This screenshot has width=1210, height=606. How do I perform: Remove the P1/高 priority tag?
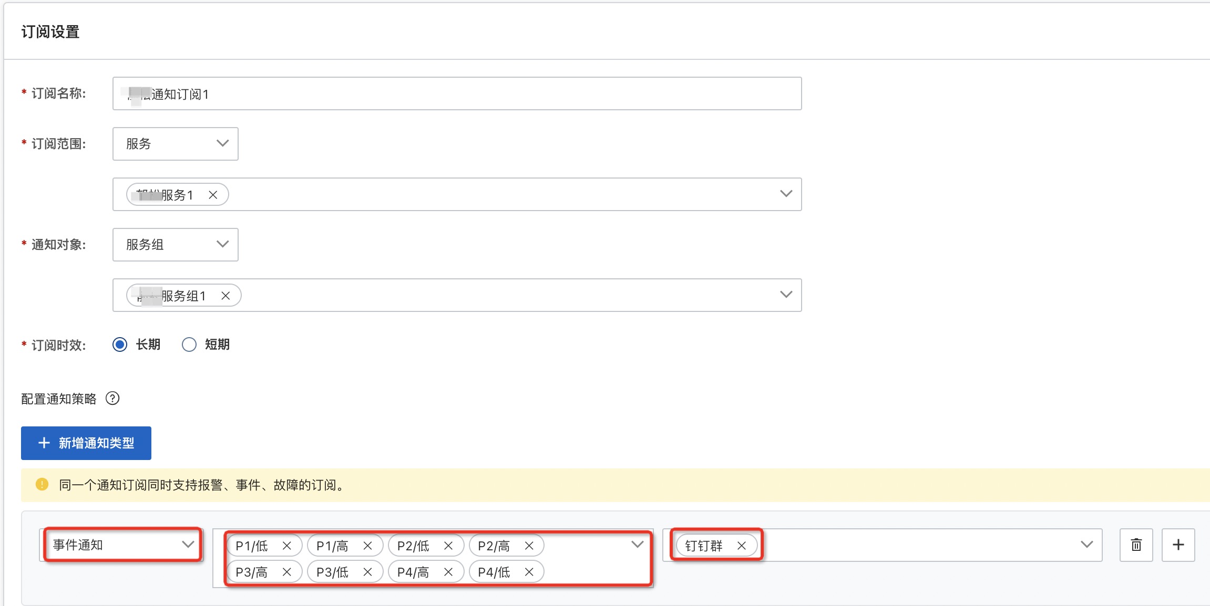pyautogui.click(x=368, y=546)
